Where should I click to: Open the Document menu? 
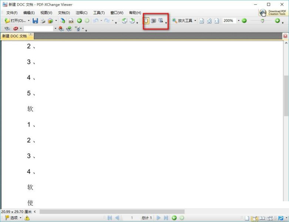click(64, 13)
